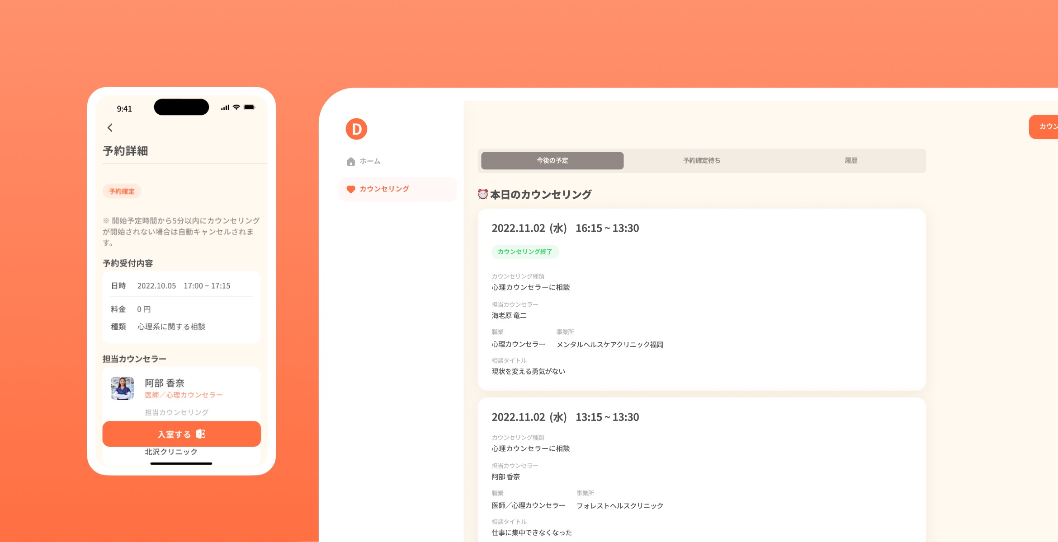Click the home icon in sidebar
The image size is (1058, 542).
click(x=351, y=162)
